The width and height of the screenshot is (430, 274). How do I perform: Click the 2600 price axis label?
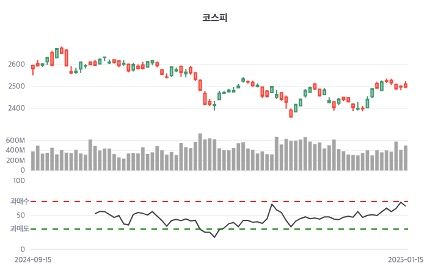[x=16, y=65]
